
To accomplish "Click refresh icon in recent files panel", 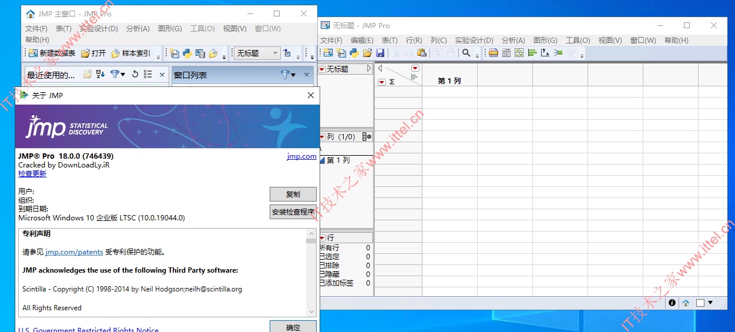I will point(135,74).
